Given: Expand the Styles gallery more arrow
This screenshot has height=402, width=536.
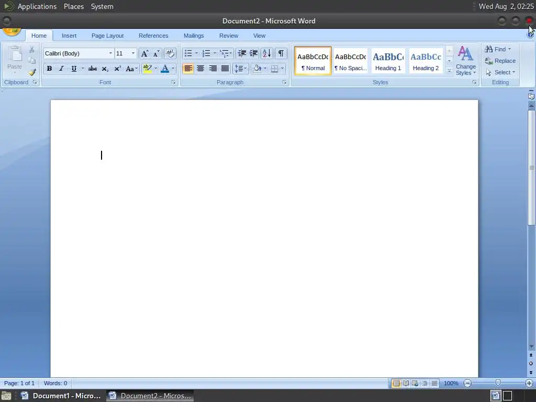Looking at the screenshot, I should pyautogui.click(x=449, y=71).
